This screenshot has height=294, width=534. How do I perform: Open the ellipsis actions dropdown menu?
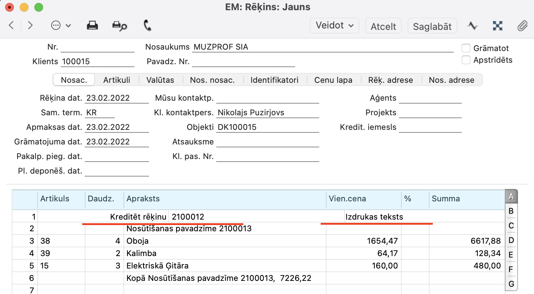(x=61, y=26)
